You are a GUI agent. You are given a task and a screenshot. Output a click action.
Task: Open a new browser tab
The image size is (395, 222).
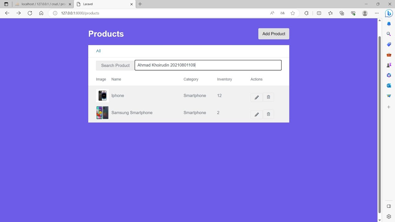[x=140, y=4]
